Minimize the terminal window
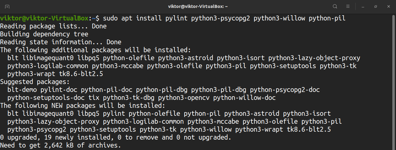This screenshot has width=396, height=150. (x=363, y=6)
